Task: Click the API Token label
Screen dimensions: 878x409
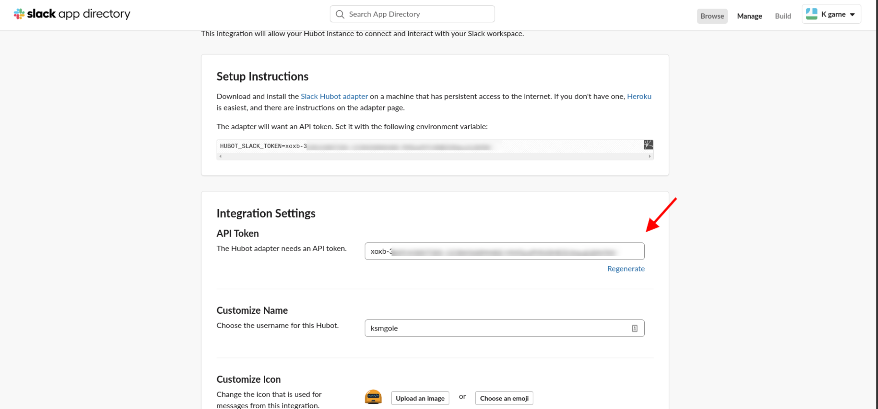Action: coord(237,233)
